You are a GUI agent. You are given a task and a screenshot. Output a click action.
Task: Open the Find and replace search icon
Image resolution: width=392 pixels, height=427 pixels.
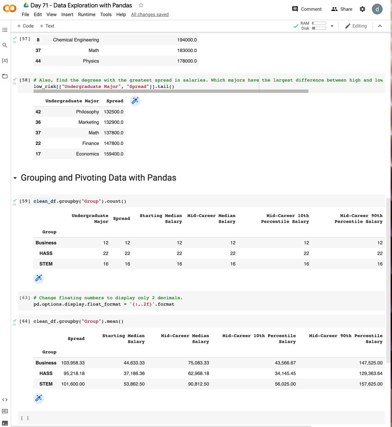tap(5, 45)
